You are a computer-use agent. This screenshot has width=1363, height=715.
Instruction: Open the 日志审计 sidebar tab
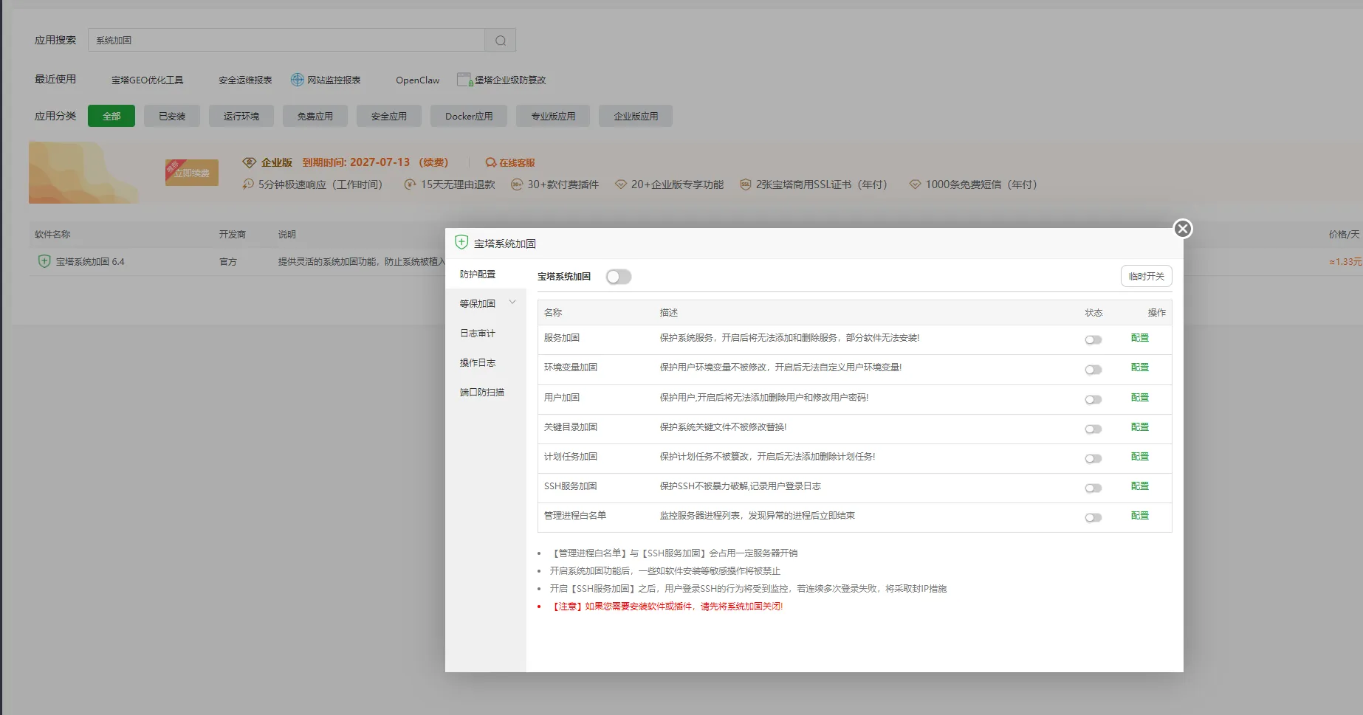(x=478, y=334)
